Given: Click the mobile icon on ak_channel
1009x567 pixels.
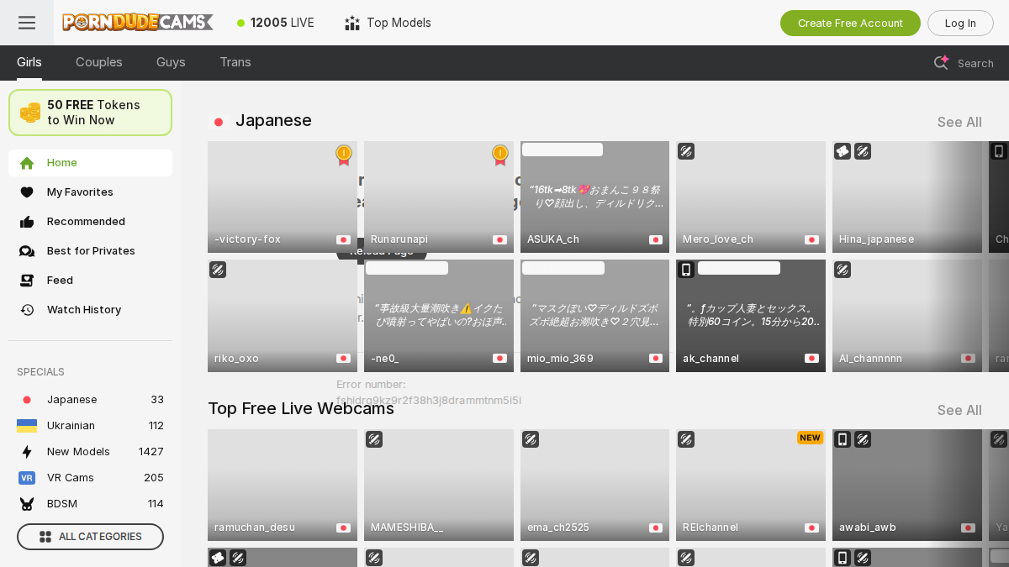Looking at the screenshot, I should click(686, 270).
